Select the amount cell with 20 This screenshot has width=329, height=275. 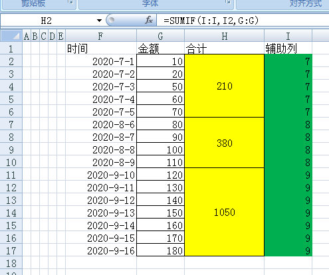click(160, 73)
